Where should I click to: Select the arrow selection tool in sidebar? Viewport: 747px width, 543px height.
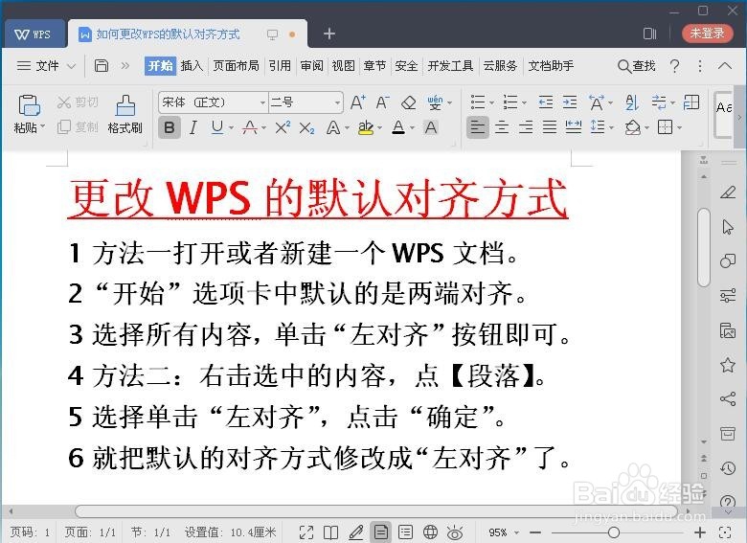click(728, 227)
